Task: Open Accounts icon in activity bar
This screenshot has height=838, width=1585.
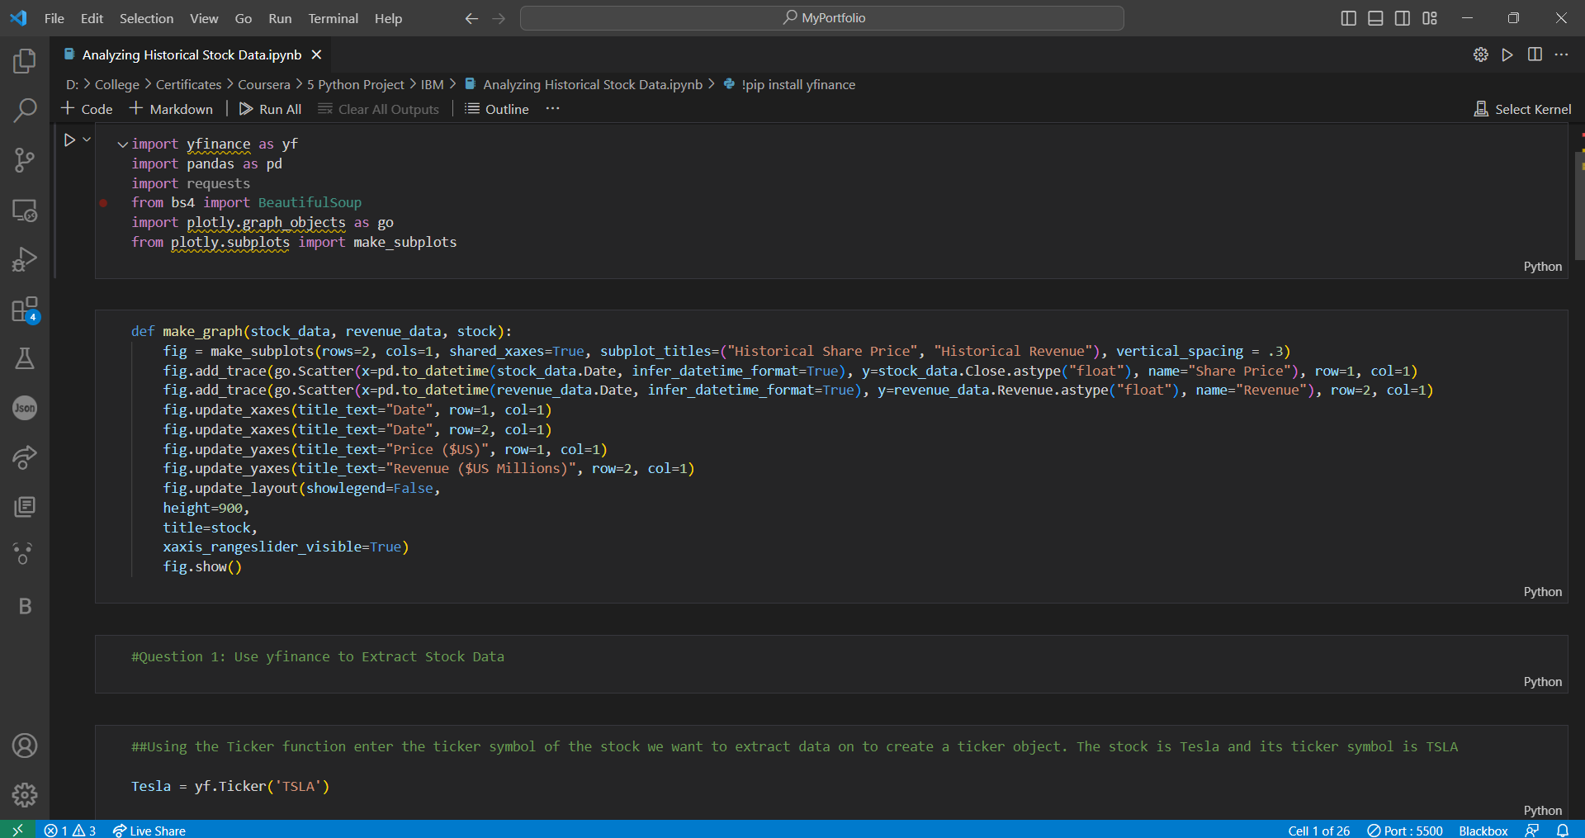Action: 25,746
